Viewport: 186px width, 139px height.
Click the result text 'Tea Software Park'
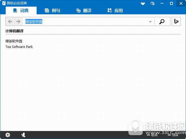pyautogui.click(x=19, y=47)
